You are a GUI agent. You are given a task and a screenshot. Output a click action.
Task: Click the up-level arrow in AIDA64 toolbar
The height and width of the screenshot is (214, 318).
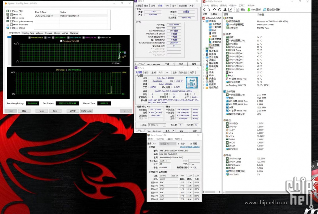(214, 9)
